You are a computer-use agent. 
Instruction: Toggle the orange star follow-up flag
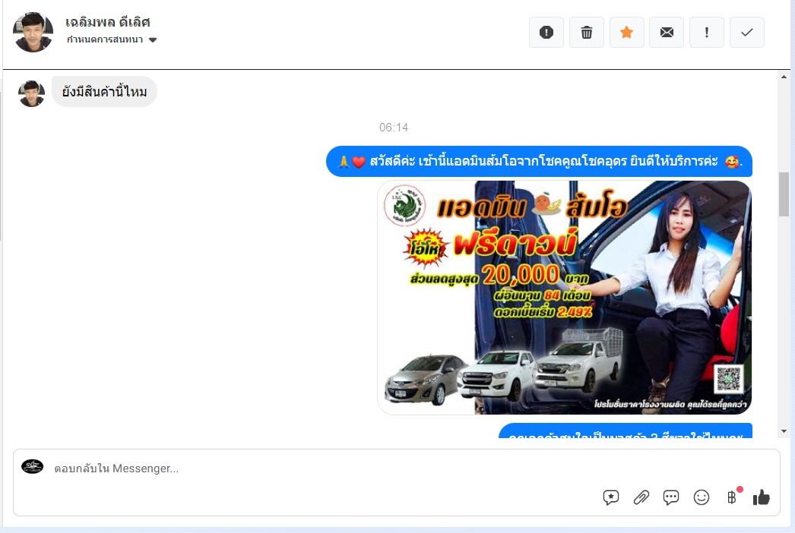coord(626,33)
